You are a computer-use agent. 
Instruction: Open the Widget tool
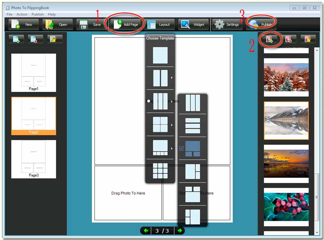(194, 25)
